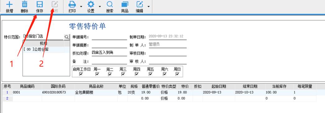The image size is (325, 113).
Task: Open the 商品 products icon
Action: pyautogui.click(x=125, y=4)
